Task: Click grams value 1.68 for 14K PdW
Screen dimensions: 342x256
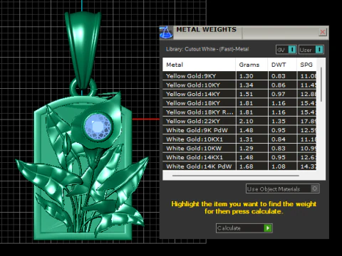Action: [247, 166]
